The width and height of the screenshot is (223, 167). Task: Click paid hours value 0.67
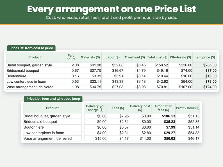71,71
